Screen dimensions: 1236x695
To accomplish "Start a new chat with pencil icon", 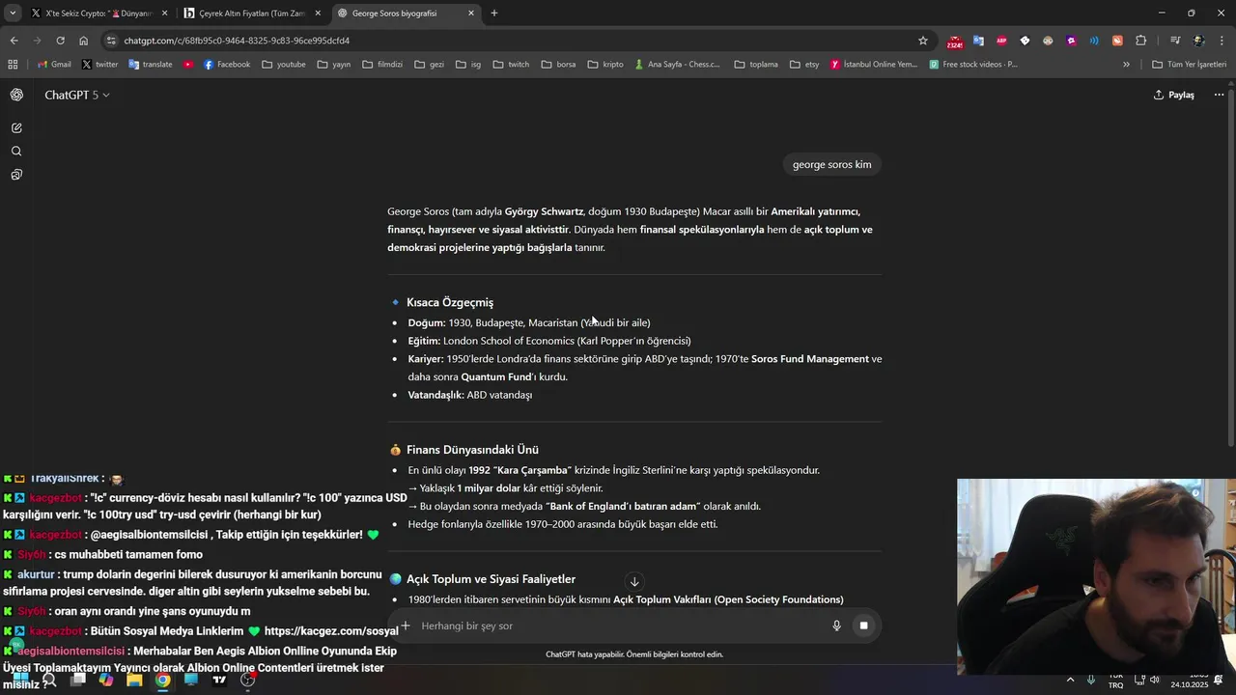I will coord(16,127).
